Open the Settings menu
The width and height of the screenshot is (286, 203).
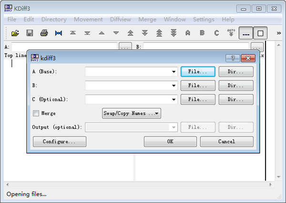click(x=204, y=19)
